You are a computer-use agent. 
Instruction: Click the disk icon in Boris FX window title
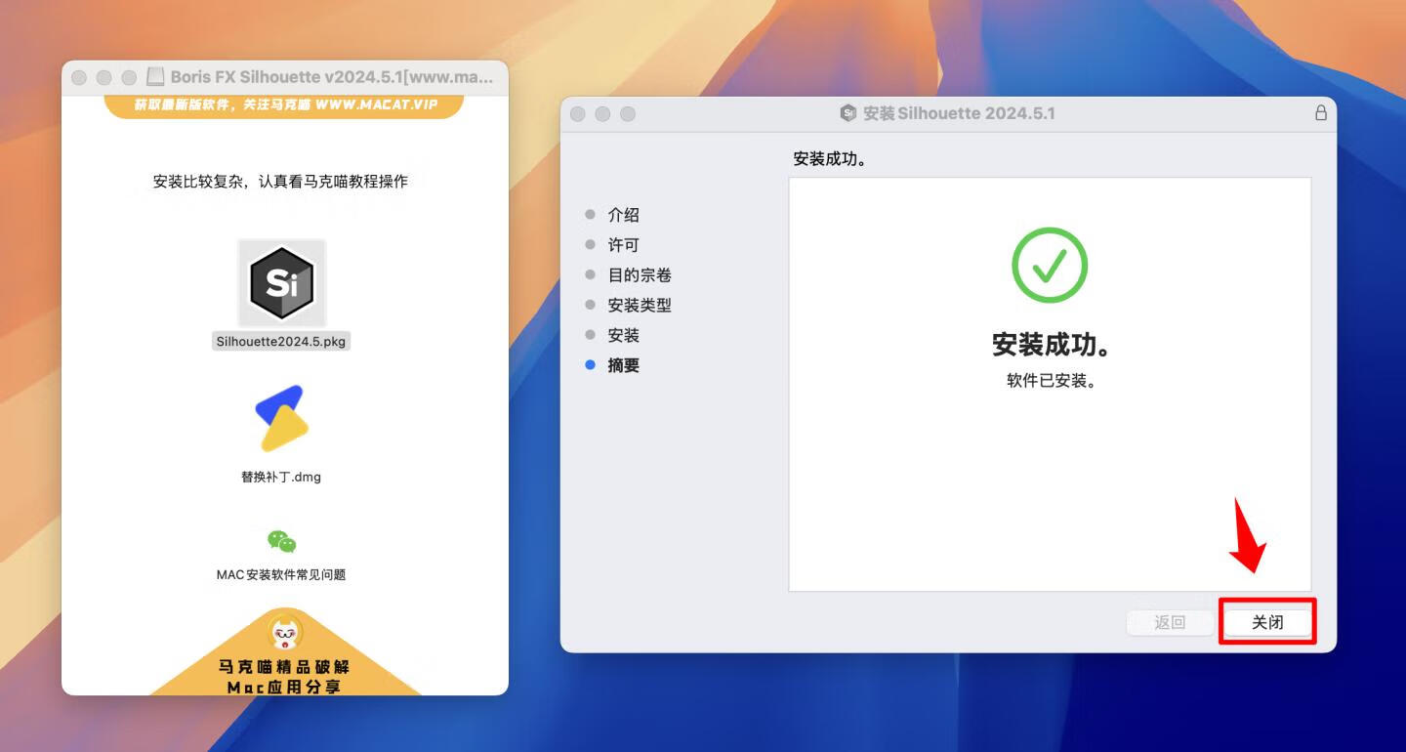point(155,77)
